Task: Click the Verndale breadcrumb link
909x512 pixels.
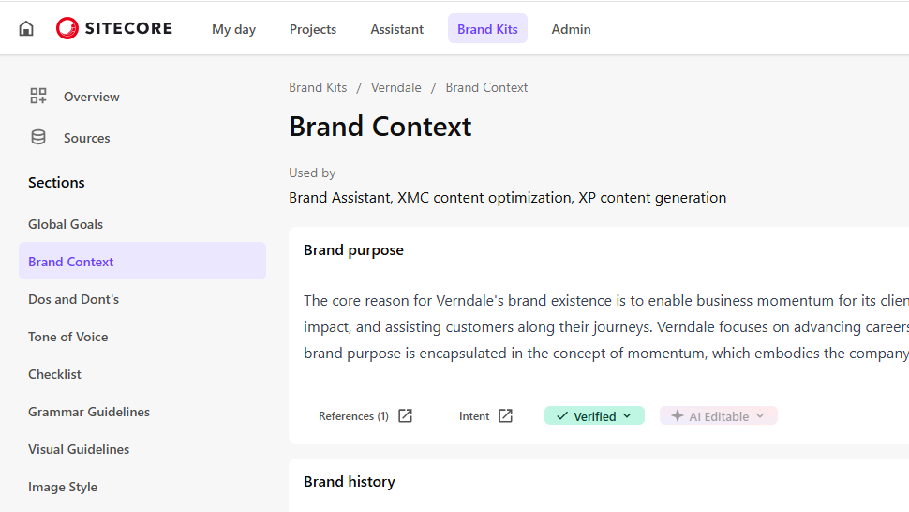Action: coord(396,87)
